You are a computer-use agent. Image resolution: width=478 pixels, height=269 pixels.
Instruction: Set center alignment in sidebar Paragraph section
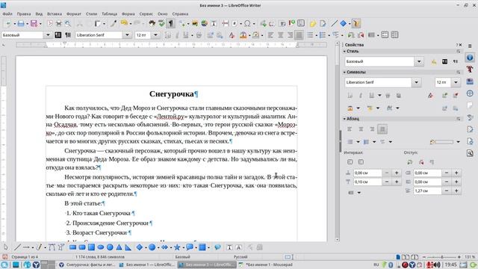361,129
